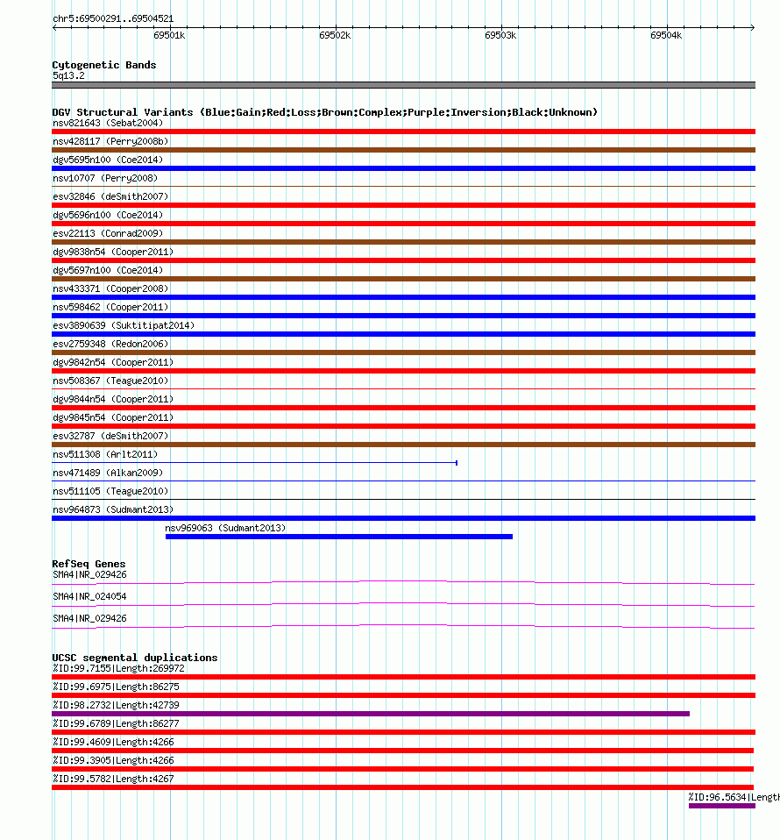Open variant nsv598462 (Cooper2011)
The height and width of the screenshot is (840, 780).
(404, 316)
